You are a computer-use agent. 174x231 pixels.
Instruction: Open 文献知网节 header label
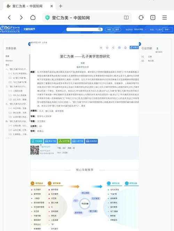click(x=29, y=29)
